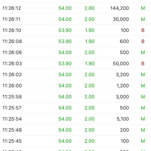Click the 5,100 volume value
Viewport: 151px width, 151px height.
[123, 119]
